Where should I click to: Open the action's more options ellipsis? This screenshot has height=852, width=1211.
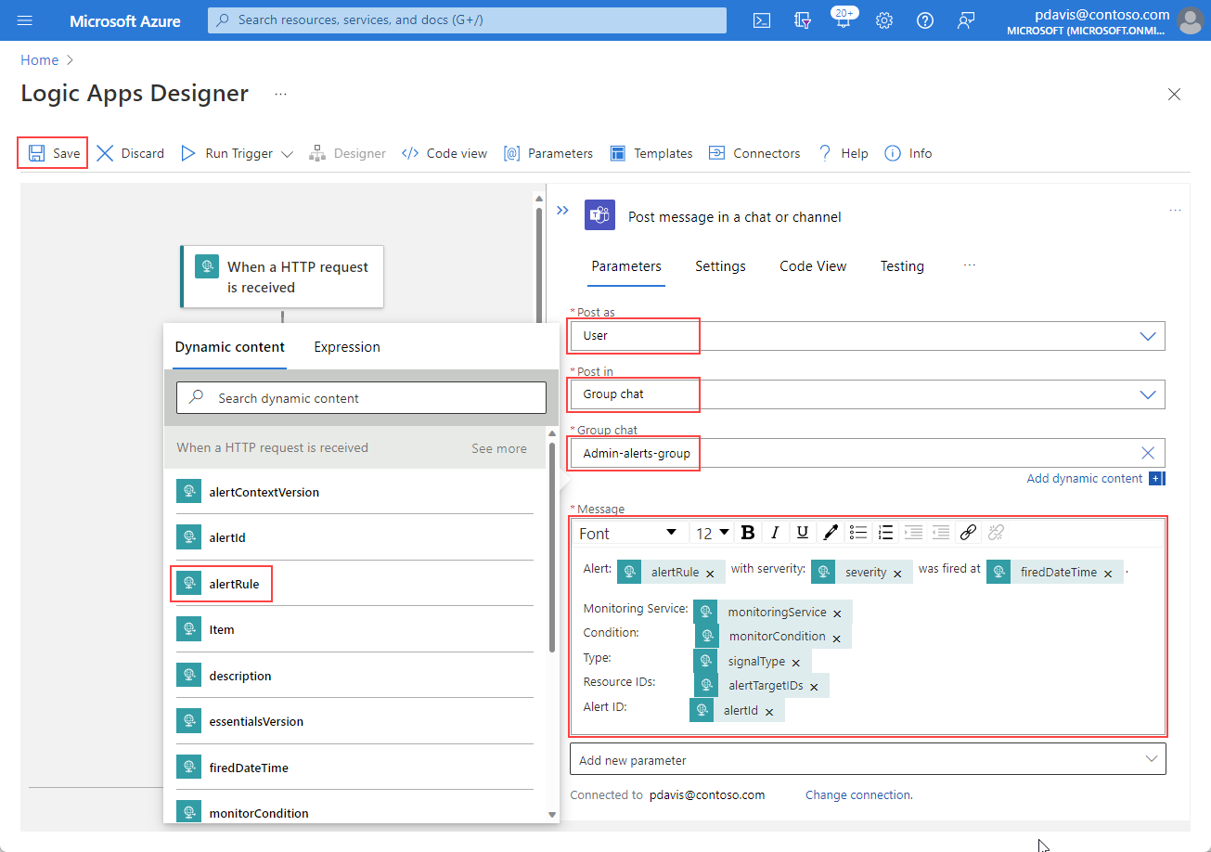click(1175, 211)
